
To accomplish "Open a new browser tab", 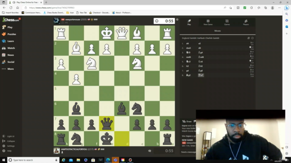I will pyautogui.click(x=46, y=2).
